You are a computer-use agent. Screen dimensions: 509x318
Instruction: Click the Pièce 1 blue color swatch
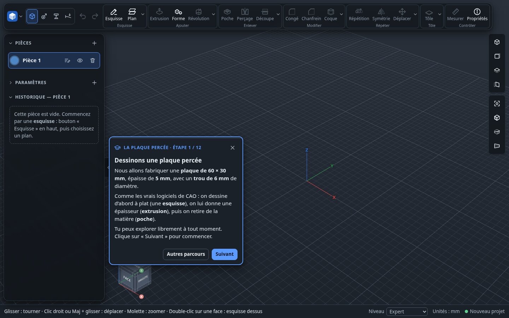[x=14, y=60]
